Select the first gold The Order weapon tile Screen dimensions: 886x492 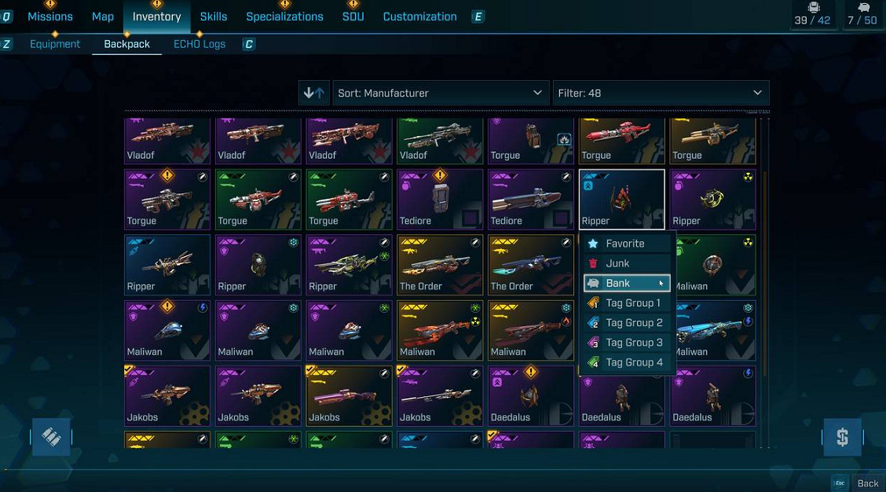(x=440, y=265)
